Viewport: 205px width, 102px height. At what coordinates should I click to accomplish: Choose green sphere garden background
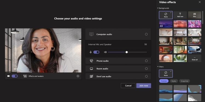pos(180,58)
